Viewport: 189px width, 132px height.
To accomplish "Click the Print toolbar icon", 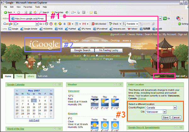I will tap(78, 12).
